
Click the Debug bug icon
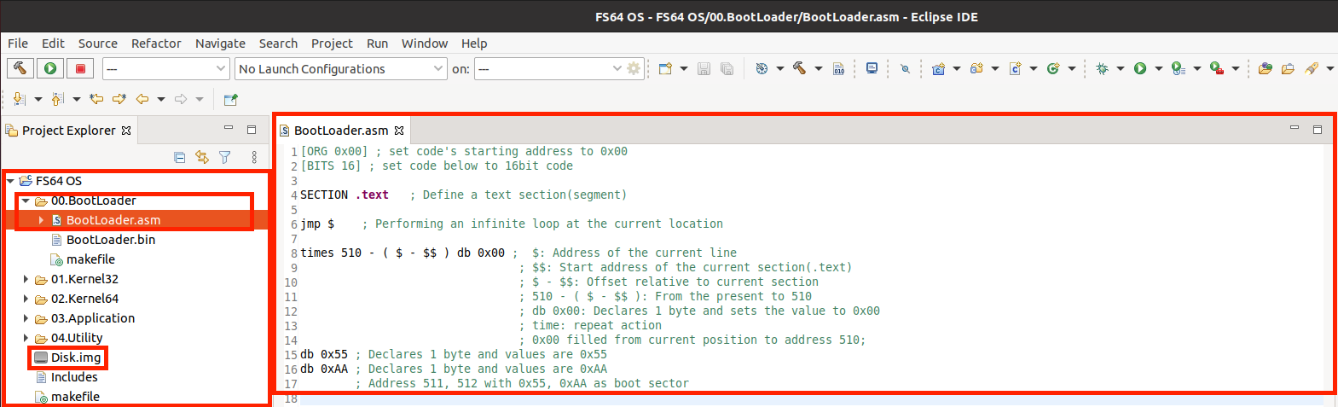pyautogui.click(x=1102, y=68)
